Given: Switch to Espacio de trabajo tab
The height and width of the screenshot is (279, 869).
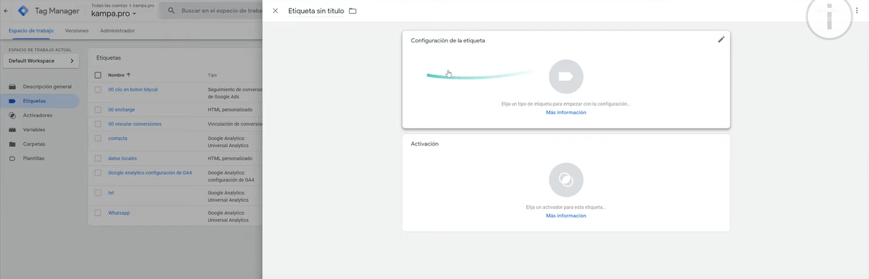Looking at the screenshot, I should pyautogui.click(x=31, y=31).
